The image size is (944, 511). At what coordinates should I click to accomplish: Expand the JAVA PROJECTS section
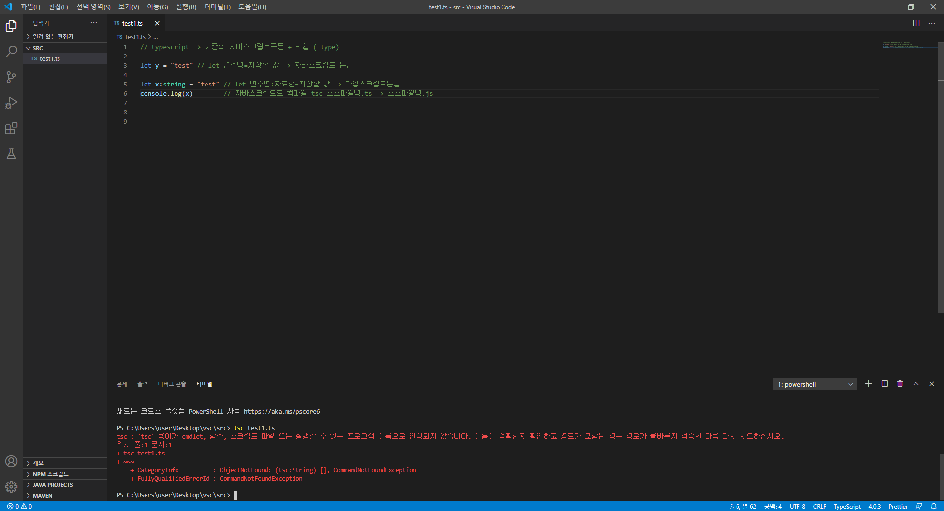pyautogui.click(x=65, y=484)
